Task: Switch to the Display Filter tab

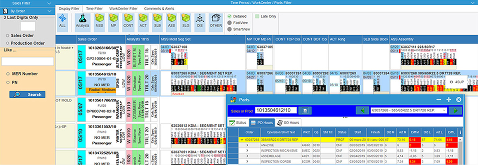Action: click(x=69, y=9)
